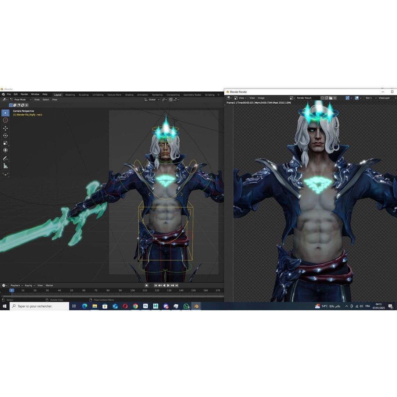
Task: Select the Measure tool
Action: pos(5,166)
